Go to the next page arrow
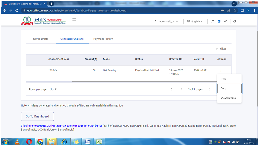Screen dimensions: 259x146 (209, 89)
